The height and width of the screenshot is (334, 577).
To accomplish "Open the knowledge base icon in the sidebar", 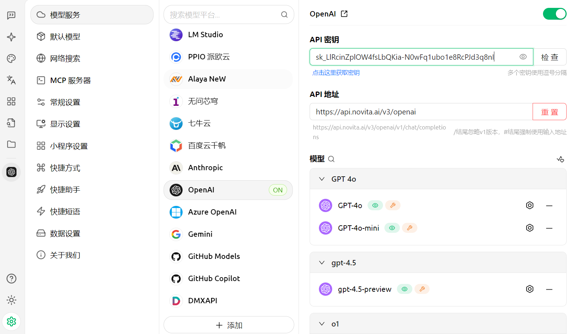I will 11,123.
